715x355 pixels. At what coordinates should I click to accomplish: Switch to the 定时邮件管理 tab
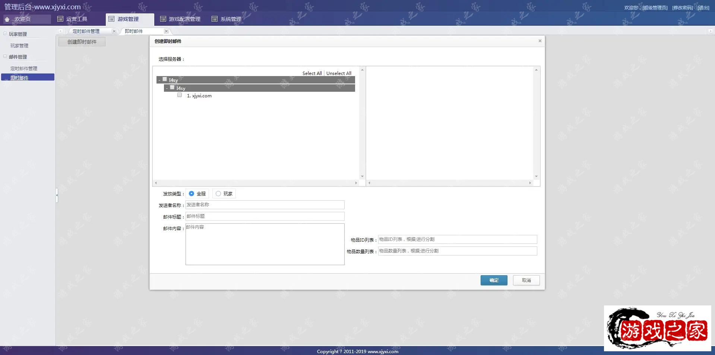(86, 31)
